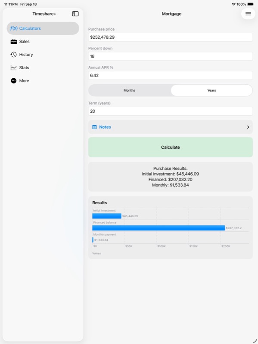Image resolution: width=258 pixels, height=344 pixels.
Task: Click the 'Values' axis caption
Action: click(96, 253)
